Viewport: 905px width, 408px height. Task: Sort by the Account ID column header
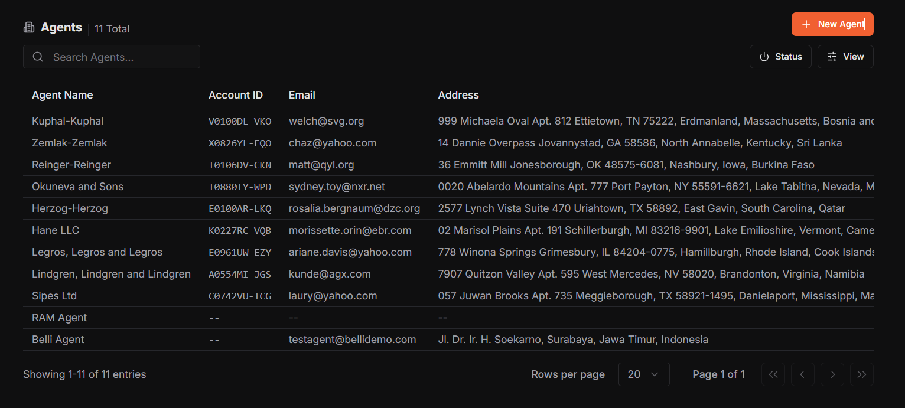click(236, 94)
